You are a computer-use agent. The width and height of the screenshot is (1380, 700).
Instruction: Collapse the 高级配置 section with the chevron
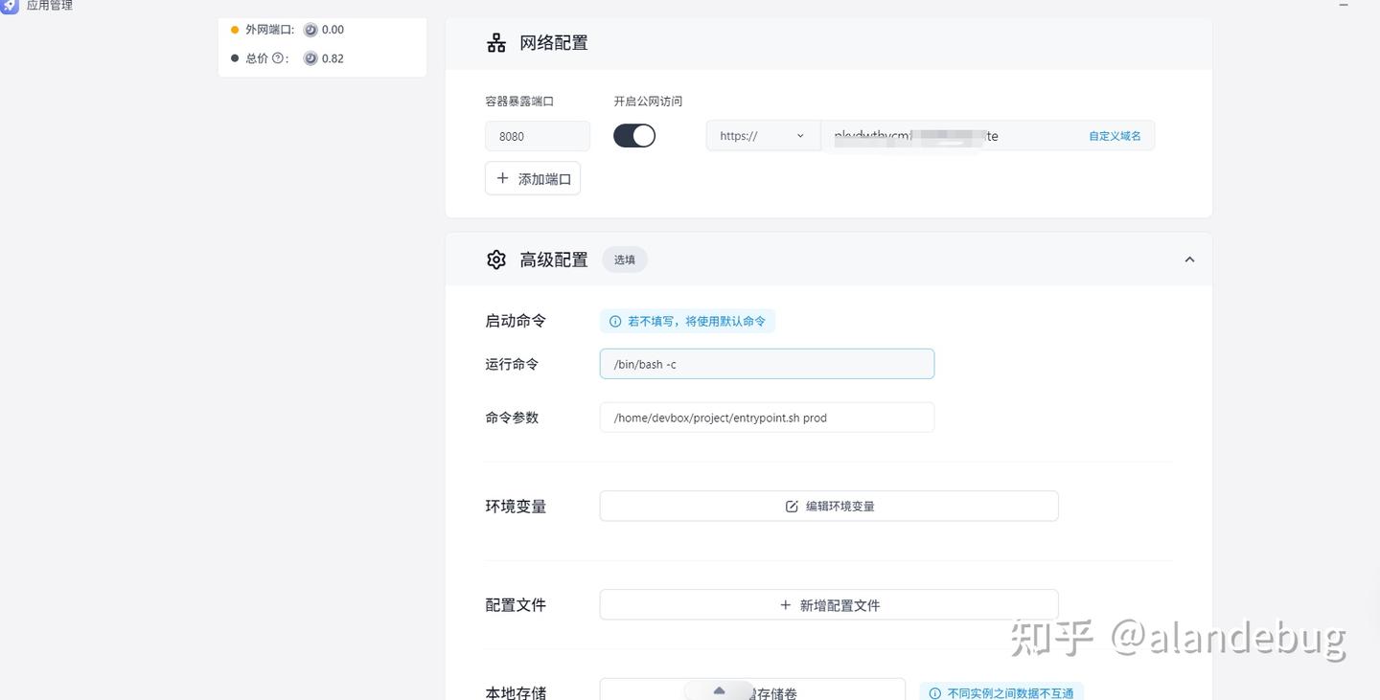pos(1188,259)
